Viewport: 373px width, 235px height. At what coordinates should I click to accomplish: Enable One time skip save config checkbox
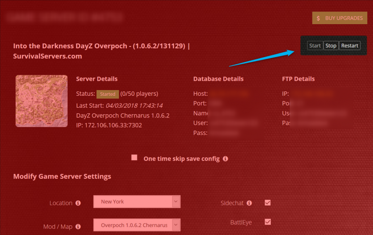[134, 158]
